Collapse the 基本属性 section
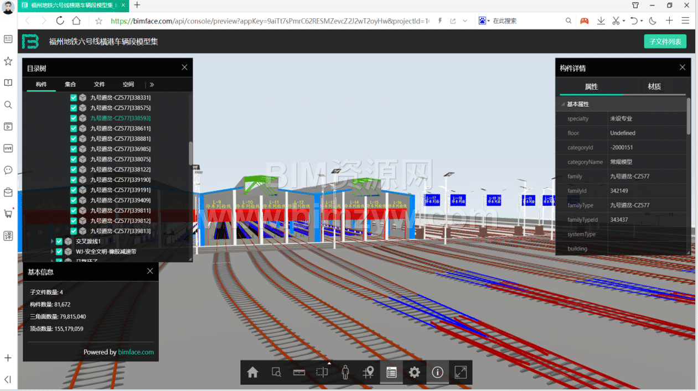Image resolution: width=698 pixels, height=391 pixels. click(x=563, y=104)
